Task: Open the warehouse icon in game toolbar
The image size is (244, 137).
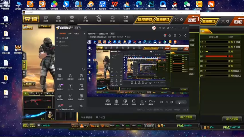Action: click(x=58, y=19)
